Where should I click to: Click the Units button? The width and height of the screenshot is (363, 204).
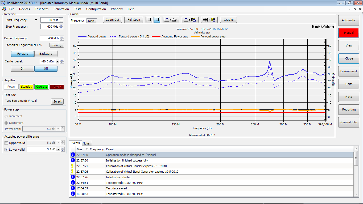(x=349, y=84)
